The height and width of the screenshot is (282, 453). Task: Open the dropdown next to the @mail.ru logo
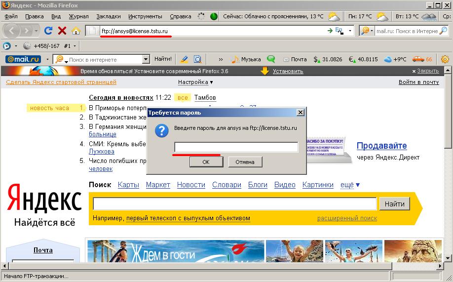(x=47, y=60)
